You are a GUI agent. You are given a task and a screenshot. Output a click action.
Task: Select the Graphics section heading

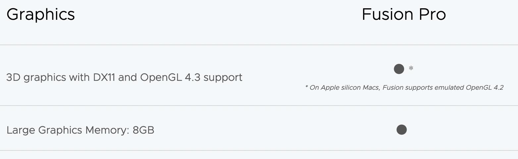pyautogui.click(x=41, y=15)
